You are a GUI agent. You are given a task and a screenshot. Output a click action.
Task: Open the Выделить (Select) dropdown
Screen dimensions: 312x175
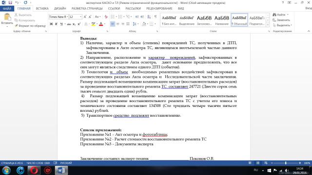(x=282, y=25)
